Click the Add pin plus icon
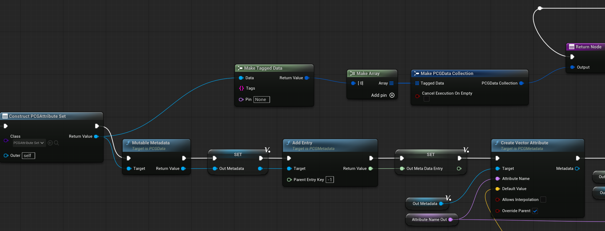This screenshot has width=605, height=231. 392,95
